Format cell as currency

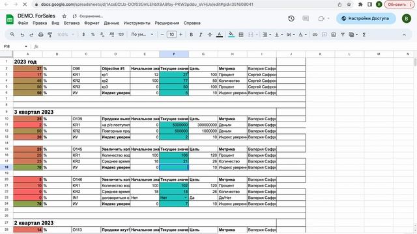click(x=83, y=34)
